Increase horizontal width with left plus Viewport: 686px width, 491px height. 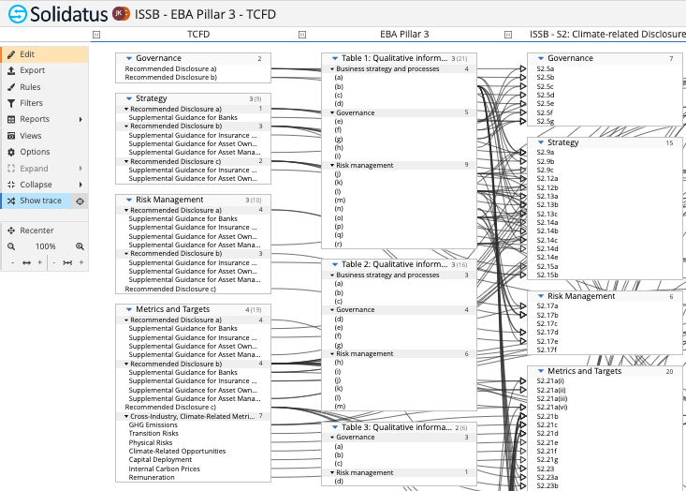pos(40,262)
